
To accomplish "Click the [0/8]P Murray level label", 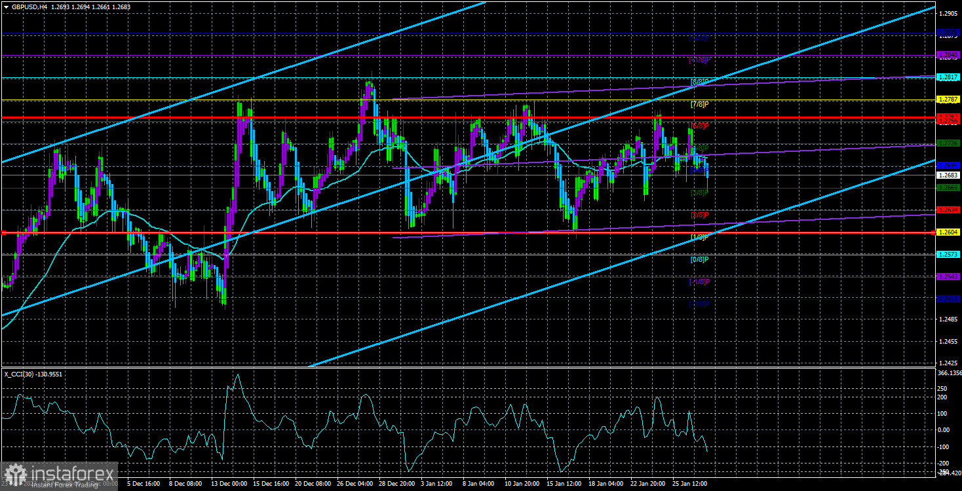I will tap(700, 259).
